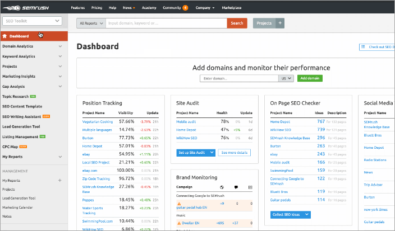Open the All Reports dropdown
Screen dimensions: 395x231
pyautogui.click(x=91, y=23)
